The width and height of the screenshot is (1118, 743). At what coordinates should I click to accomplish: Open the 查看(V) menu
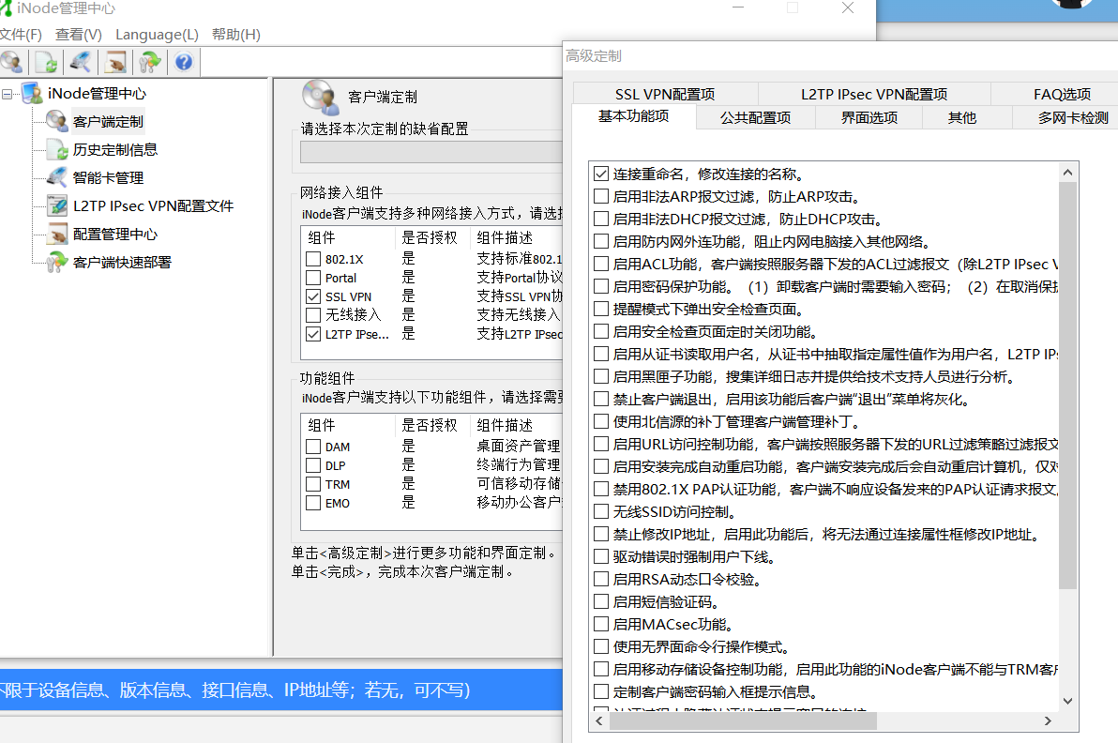[x=79, y=34]
